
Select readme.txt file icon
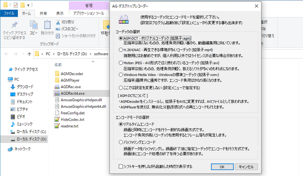pos(57,126)
